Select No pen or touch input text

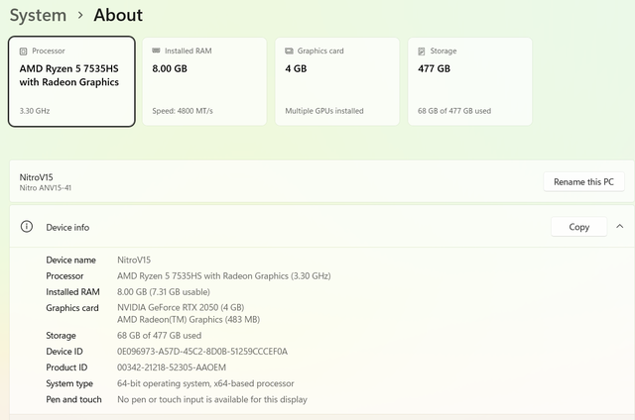tap(212, 399)
